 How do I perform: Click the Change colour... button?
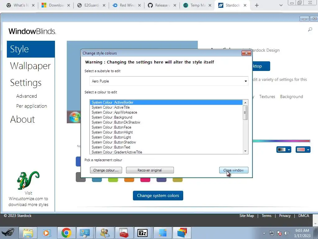(x=106, y=170)
